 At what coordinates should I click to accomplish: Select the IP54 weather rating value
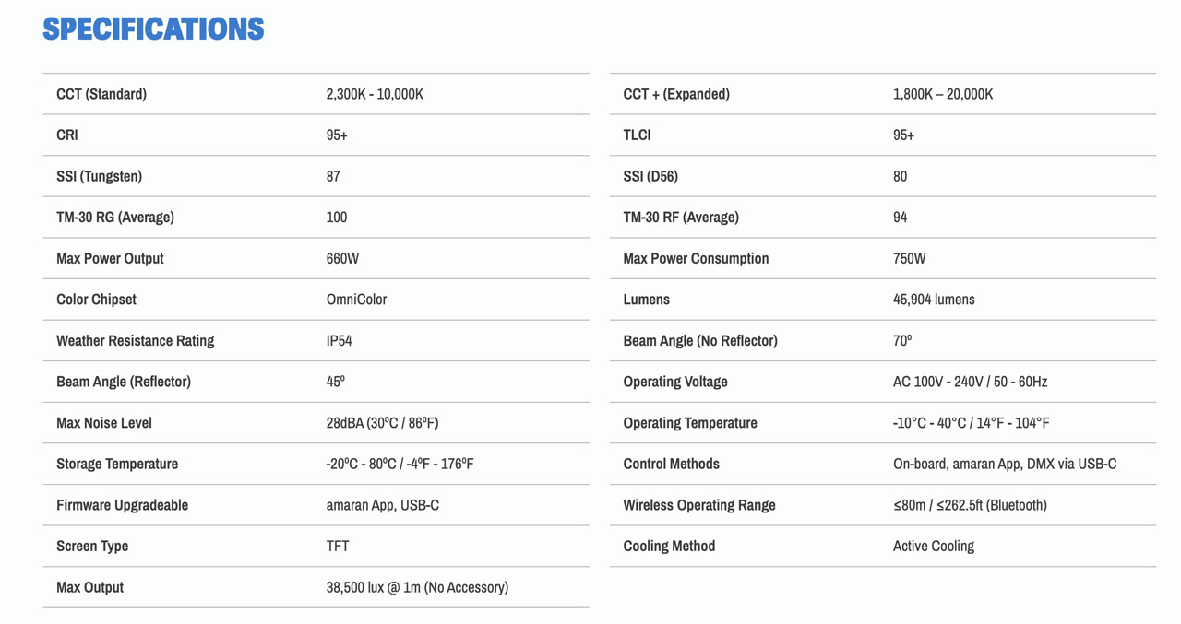pos(339,341)
